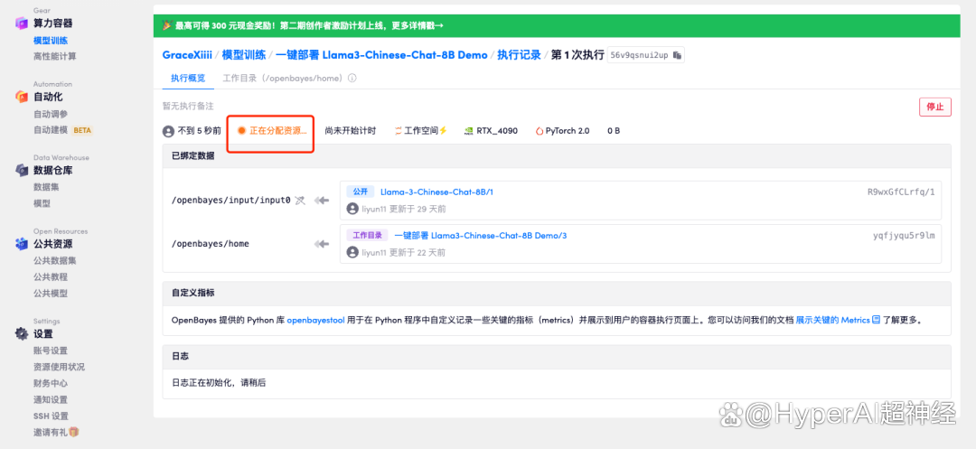Open 自动调参 in sidebar
Viewport: 976px width, 449px height.
pos(51,114)
